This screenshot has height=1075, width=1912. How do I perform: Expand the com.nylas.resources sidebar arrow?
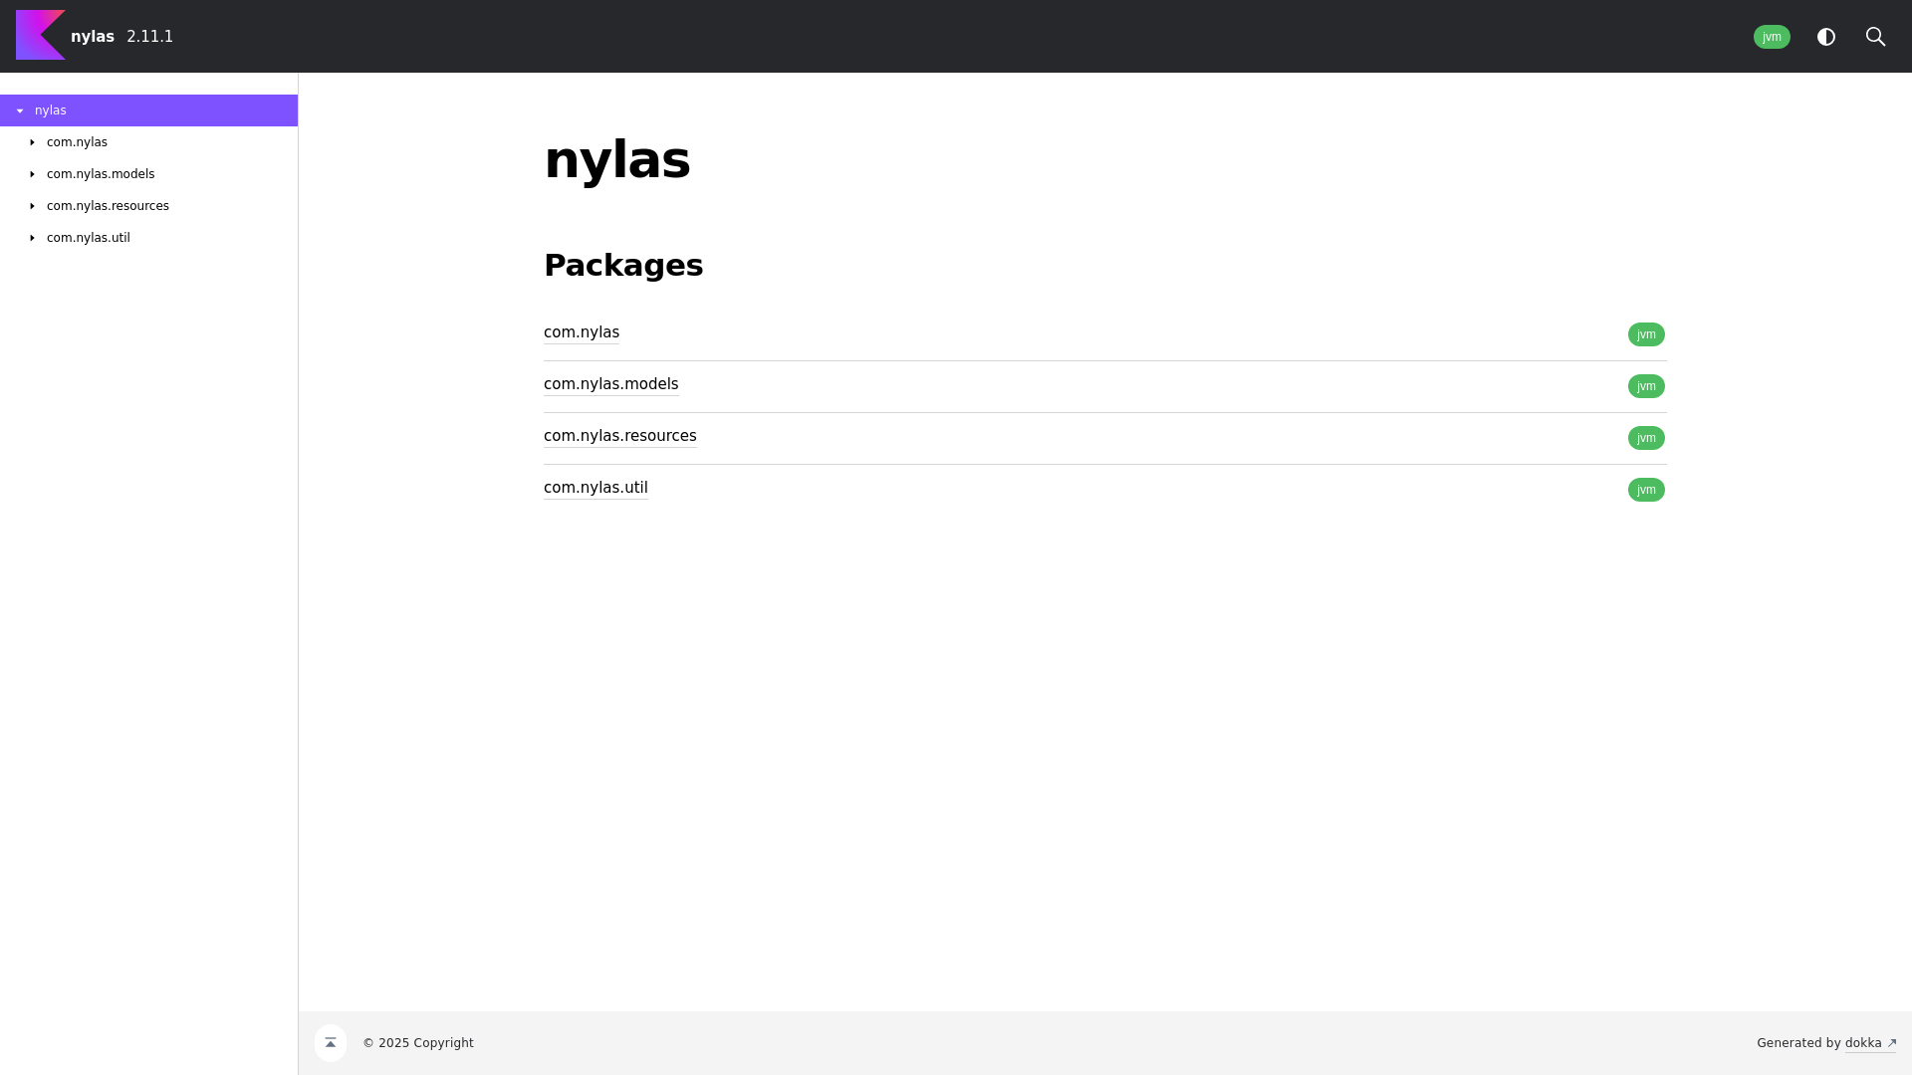33,206
